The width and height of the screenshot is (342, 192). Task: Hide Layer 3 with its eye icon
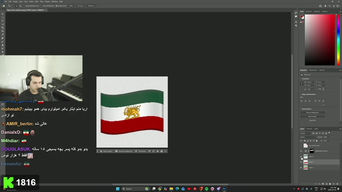point(301,162)
